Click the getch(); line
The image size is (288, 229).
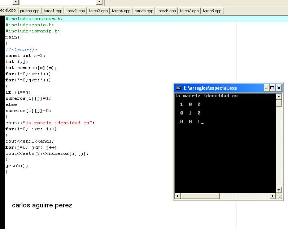point(17,166)
